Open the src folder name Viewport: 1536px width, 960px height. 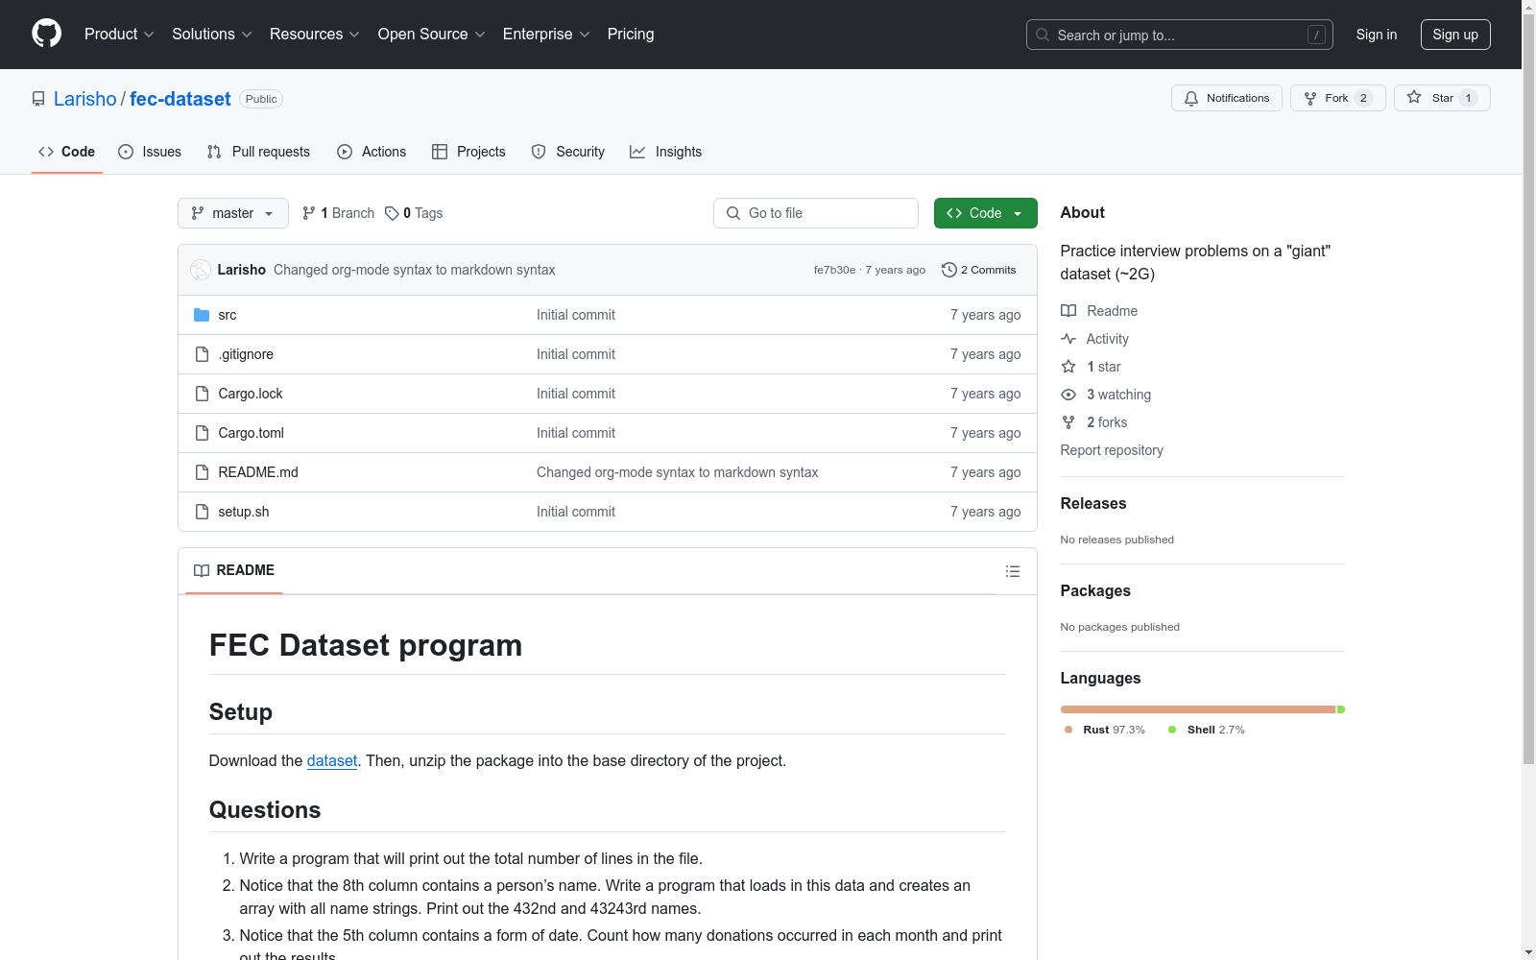pos(228,315)
